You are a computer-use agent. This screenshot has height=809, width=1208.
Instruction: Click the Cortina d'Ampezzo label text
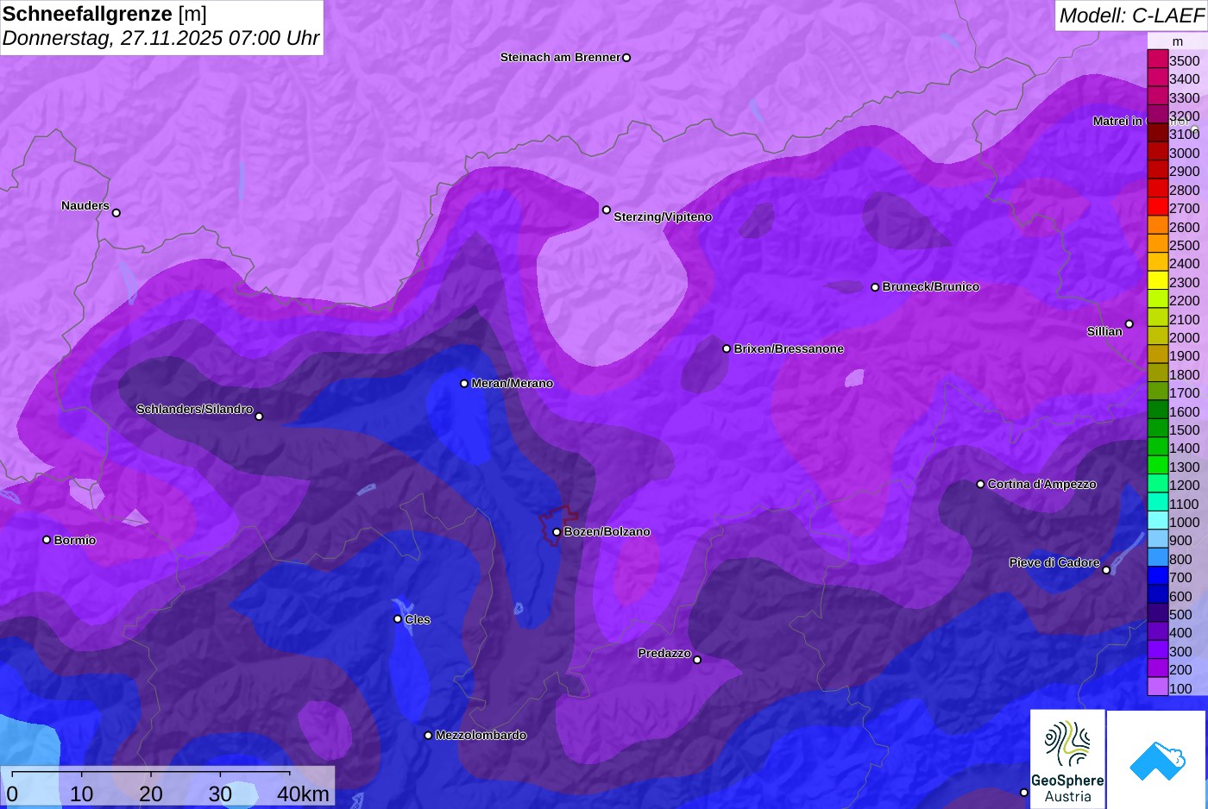(1042, 485)
